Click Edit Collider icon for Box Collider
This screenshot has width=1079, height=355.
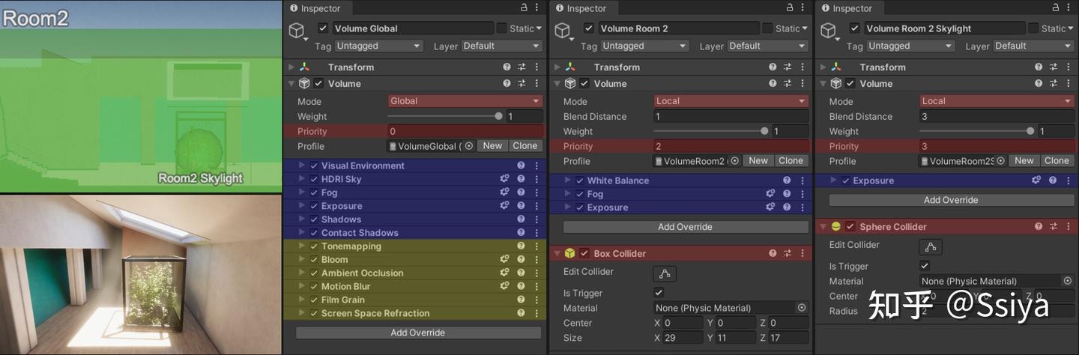(x=665, y=273)
